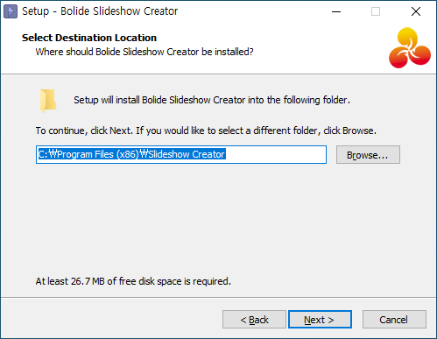Click the yellow folder icon

[x=48, y=101]
